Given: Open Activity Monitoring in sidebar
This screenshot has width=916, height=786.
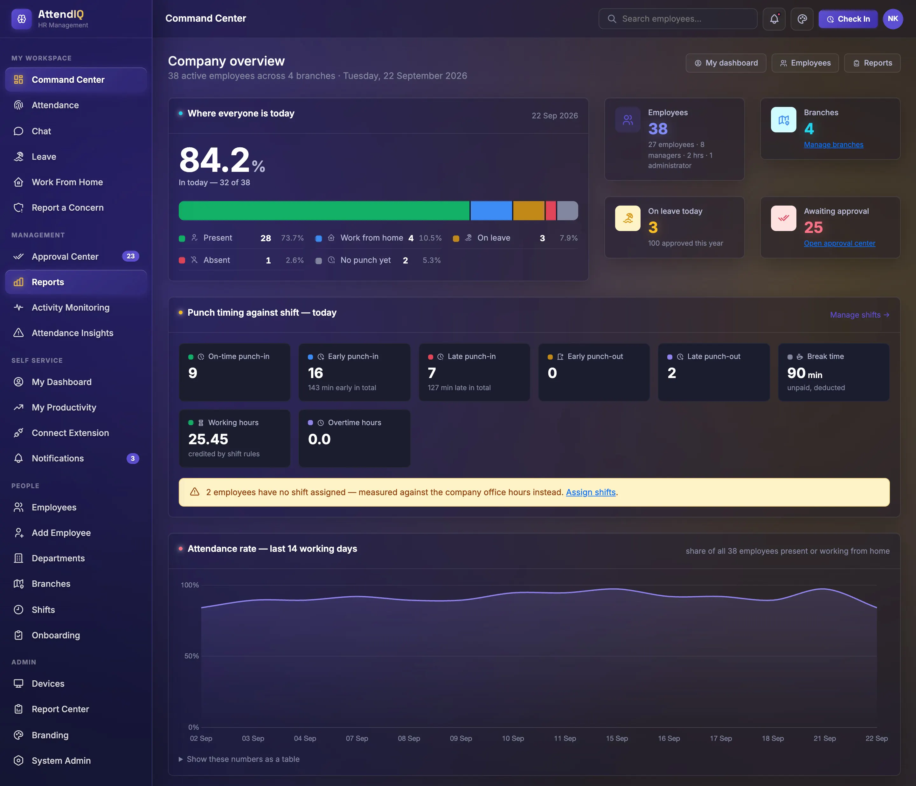Looking at the screenshot, I should (76, 307).
